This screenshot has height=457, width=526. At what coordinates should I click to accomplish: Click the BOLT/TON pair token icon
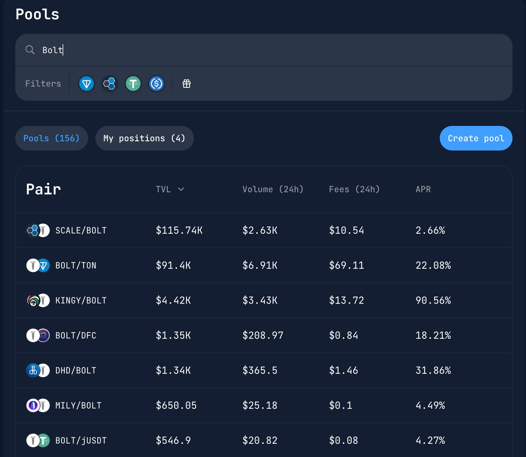pyautogui.click(x=38, y=265)
